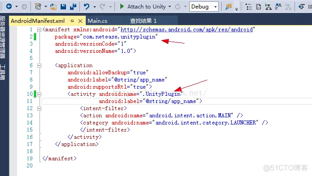Open the Debug configuration combo box
Image resolution: width=312 pixels, height=176 pixels.
204,7
